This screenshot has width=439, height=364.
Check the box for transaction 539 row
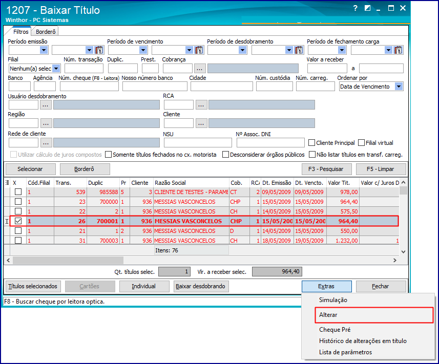[x=18, y=192]
